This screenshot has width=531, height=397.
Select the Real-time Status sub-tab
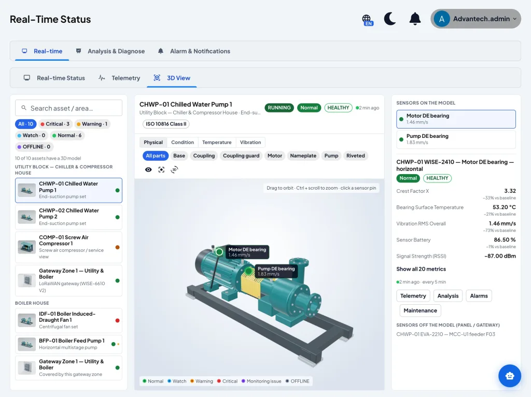54,78
